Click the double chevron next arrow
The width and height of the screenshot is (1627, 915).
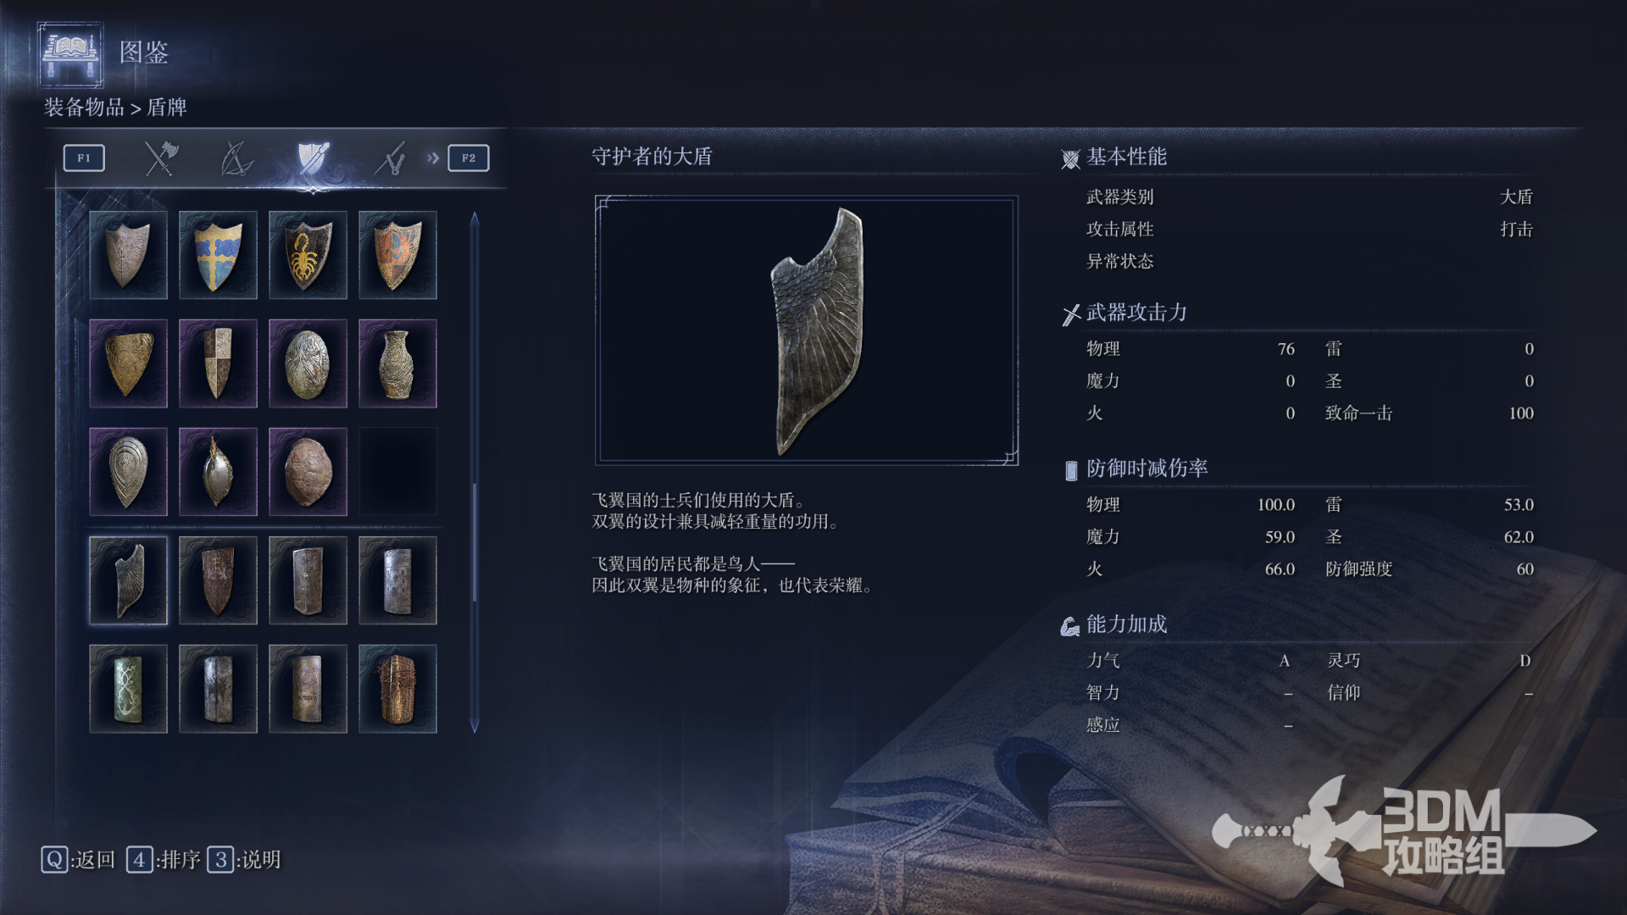433,158
